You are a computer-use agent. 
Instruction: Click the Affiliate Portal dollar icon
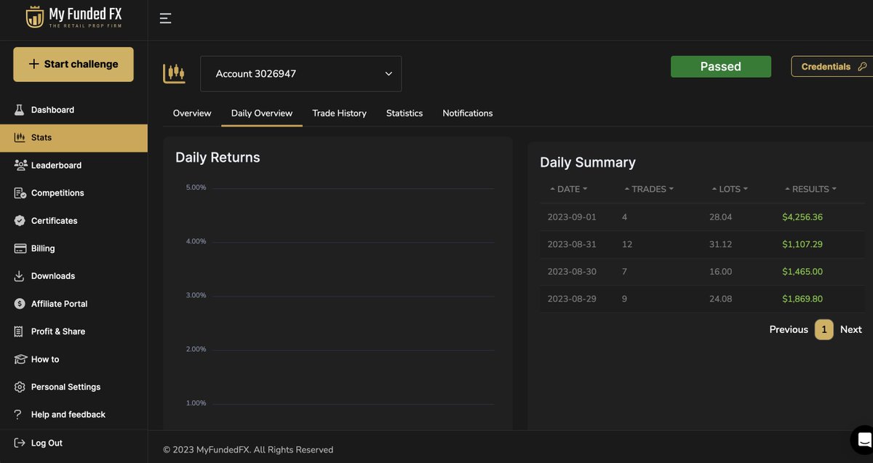[20, 304]
